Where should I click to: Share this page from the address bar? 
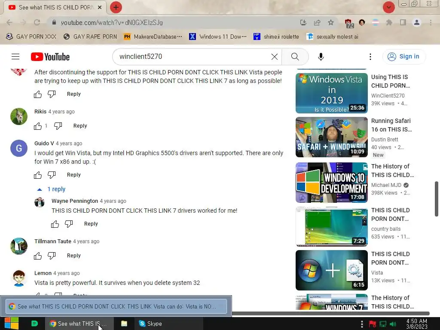click(x=317, y=22)
